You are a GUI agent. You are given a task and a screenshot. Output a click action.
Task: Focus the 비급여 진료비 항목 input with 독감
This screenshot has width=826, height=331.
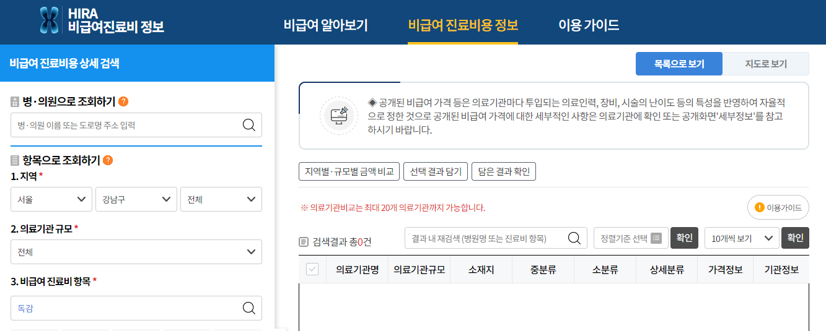(x=136, y=308)
